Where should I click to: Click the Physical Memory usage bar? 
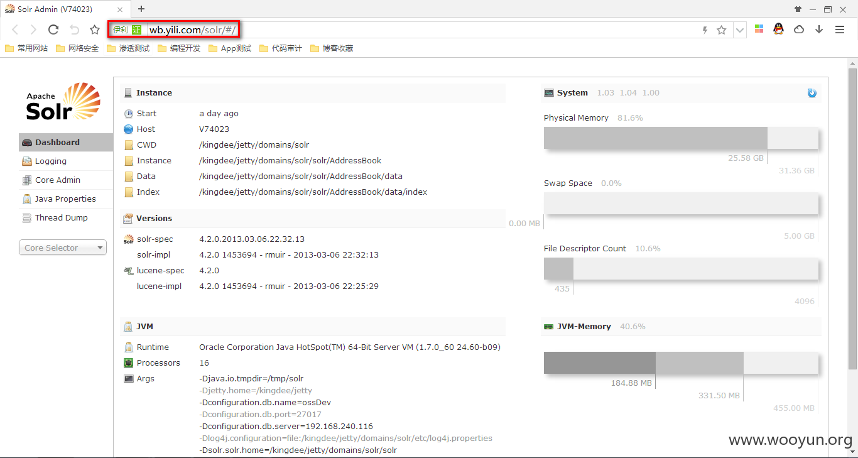point(681,138)
